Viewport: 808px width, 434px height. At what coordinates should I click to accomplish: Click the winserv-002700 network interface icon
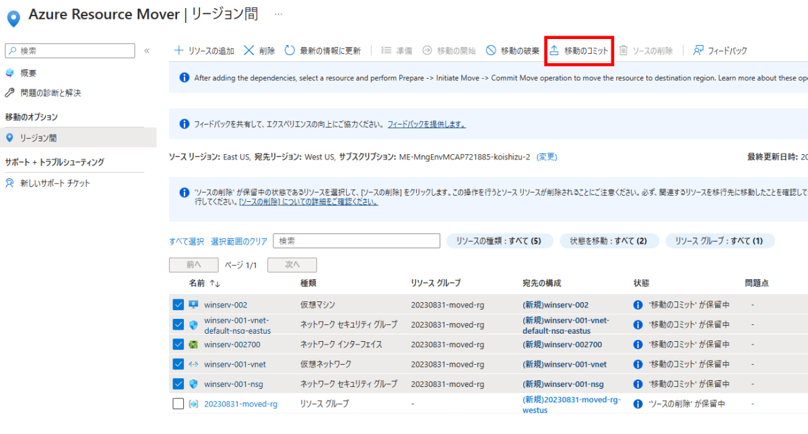point(194,345)
